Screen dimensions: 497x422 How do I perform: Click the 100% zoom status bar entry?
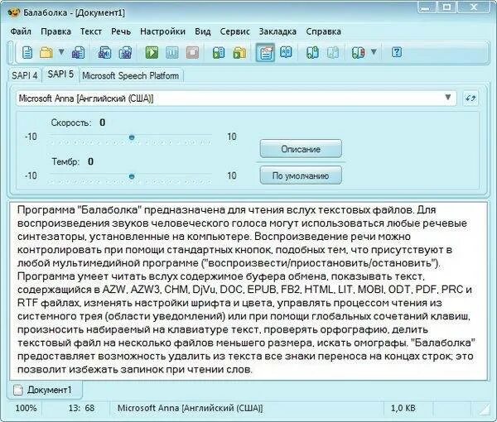click(26, 408)
